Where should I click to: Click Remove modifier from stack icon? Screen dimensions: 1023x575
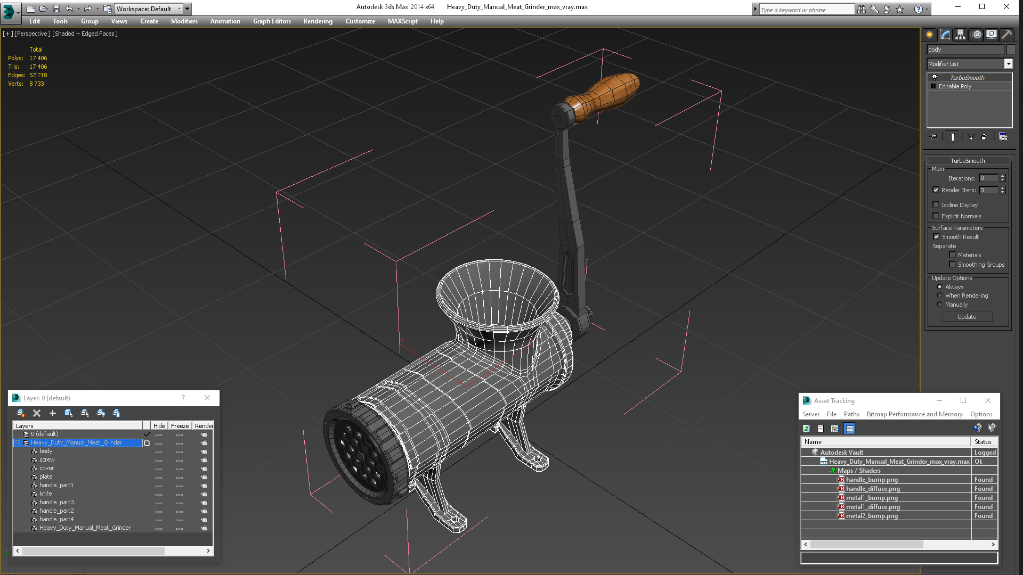point(984,137)
